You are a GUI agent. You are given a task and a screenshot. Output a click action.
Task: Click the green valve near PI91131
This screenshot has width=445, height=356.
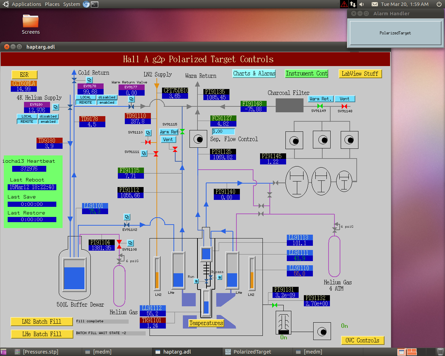tap(275, 305)
